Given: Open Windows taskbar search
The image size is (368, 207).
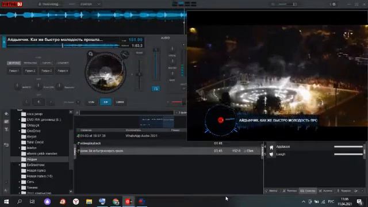Looking at the screenshot, I should click(20, 202).
